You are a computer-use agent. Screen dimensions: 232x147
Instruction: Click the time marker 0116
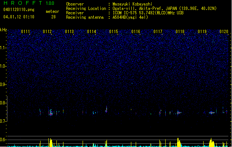pos(136,32)
